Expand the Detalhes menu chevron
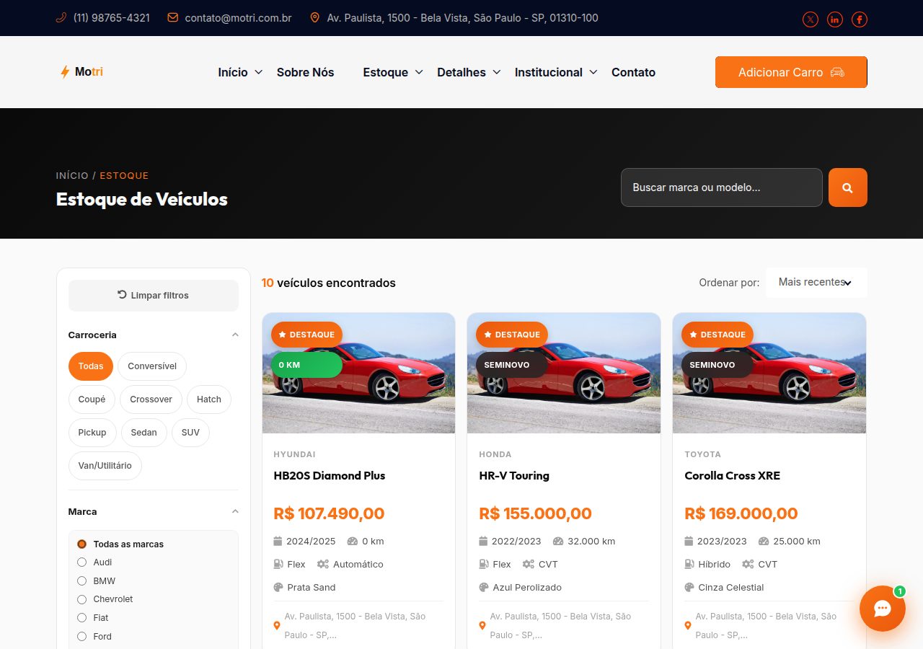This screenshot has width=923, height=649. coord(497,72)
